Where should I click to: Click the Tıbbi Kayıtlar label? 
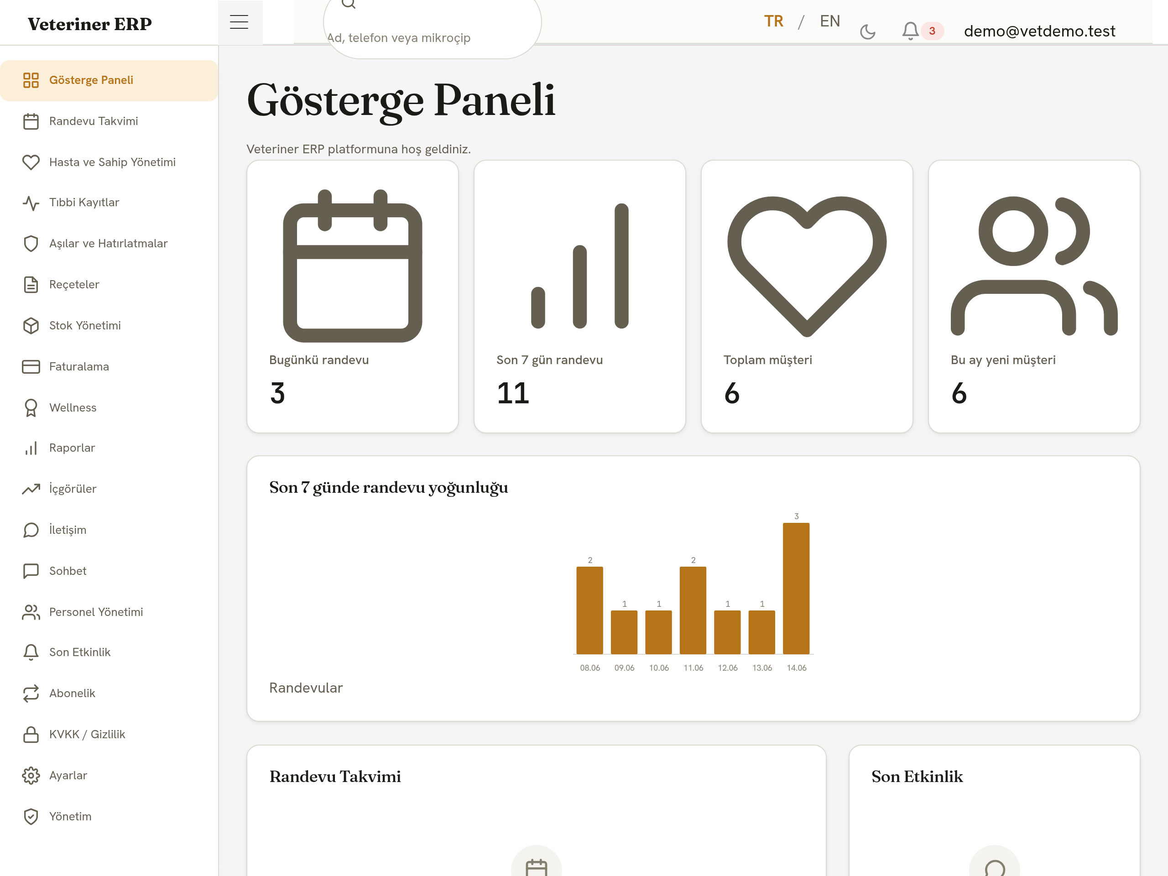click(x=84, y=203)
